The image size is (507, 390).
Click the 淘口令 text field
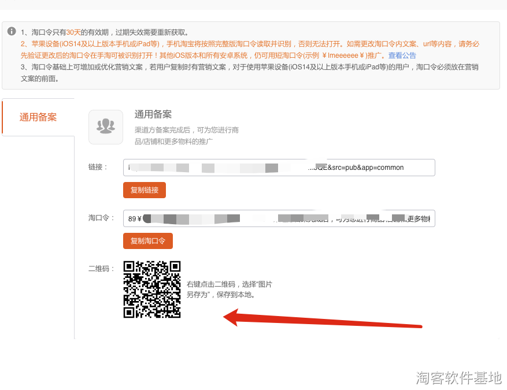click(279, 218)
